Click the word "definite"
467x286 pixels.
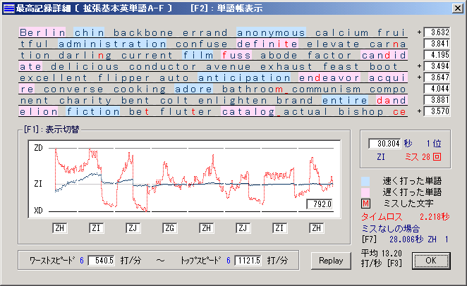coord(267,44)
